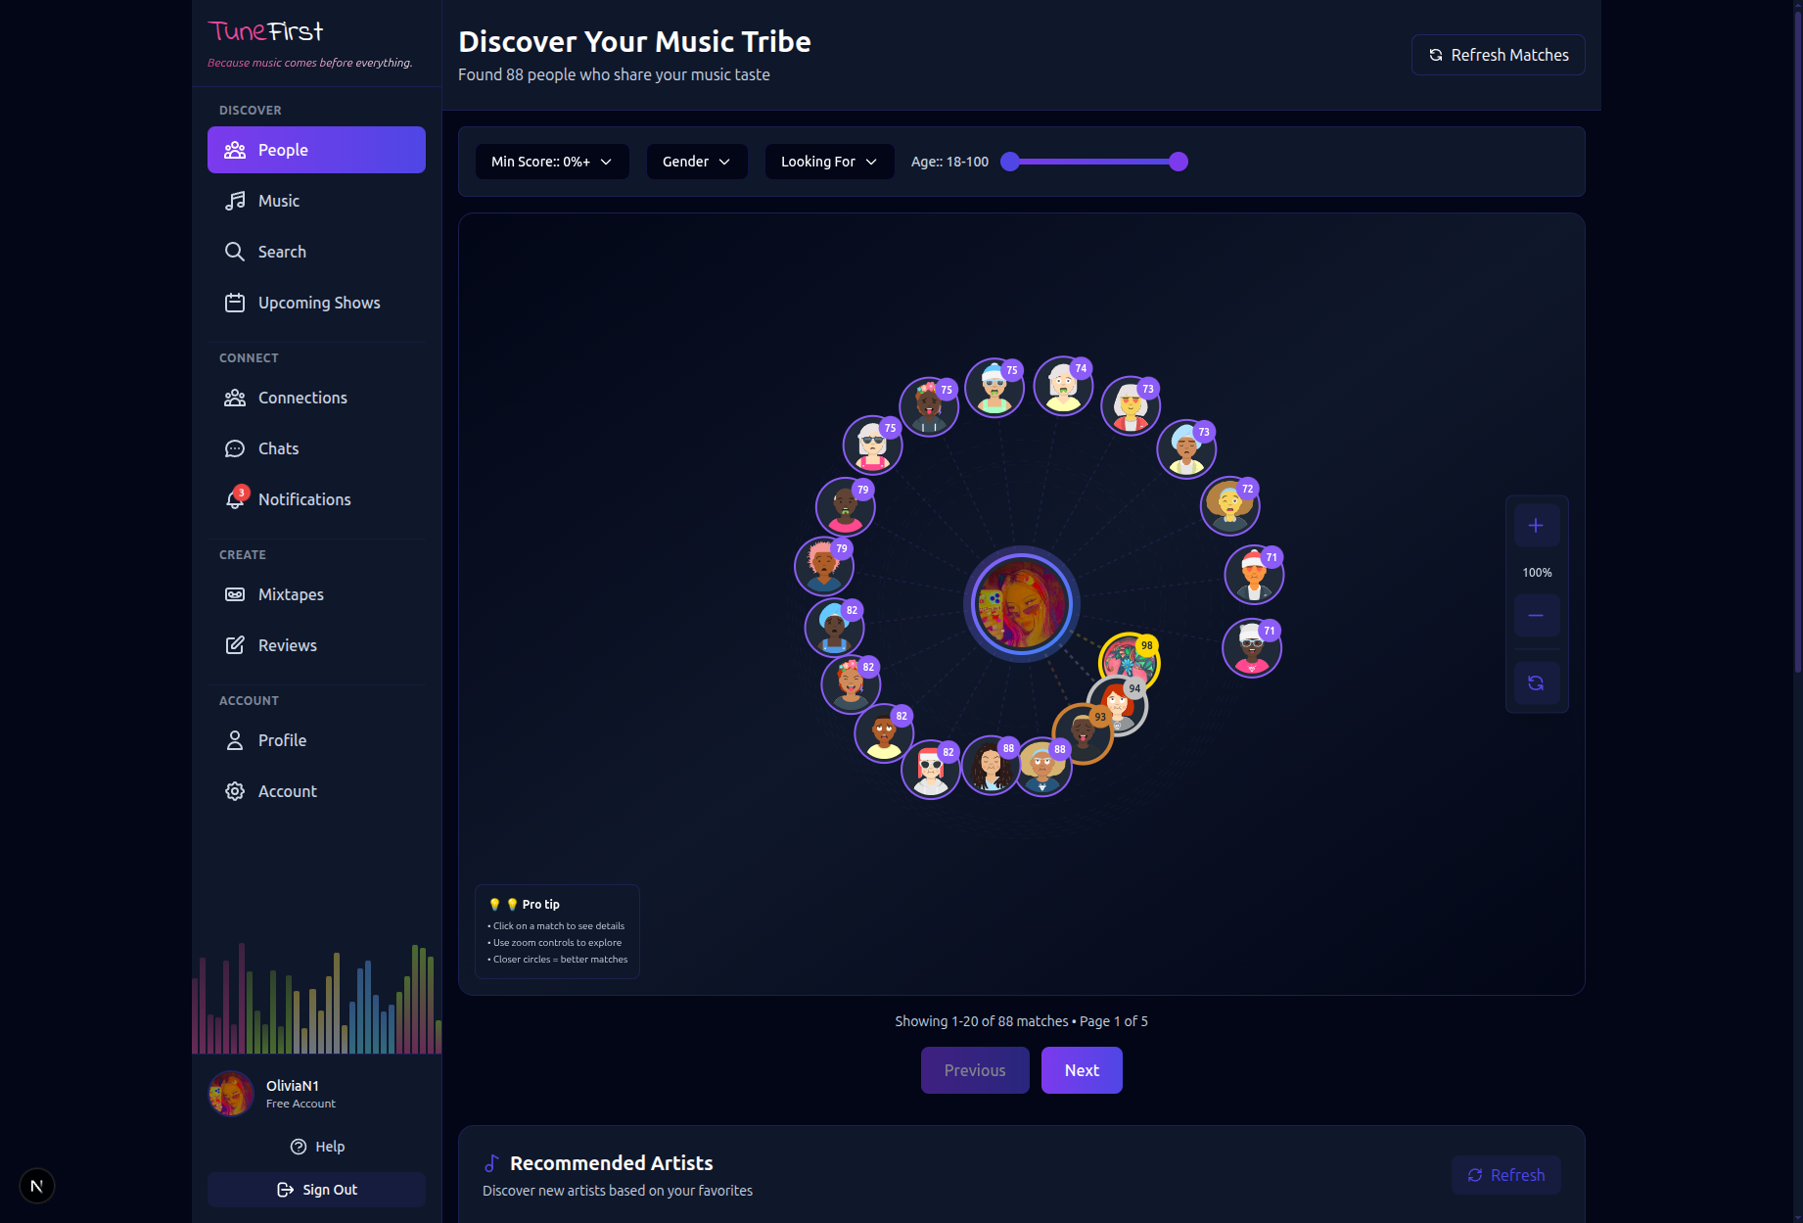The width and height of the screenshot is (1803, 1223).
Task: Open Mixtapes via the cassette icon
Action: point(235,594)
